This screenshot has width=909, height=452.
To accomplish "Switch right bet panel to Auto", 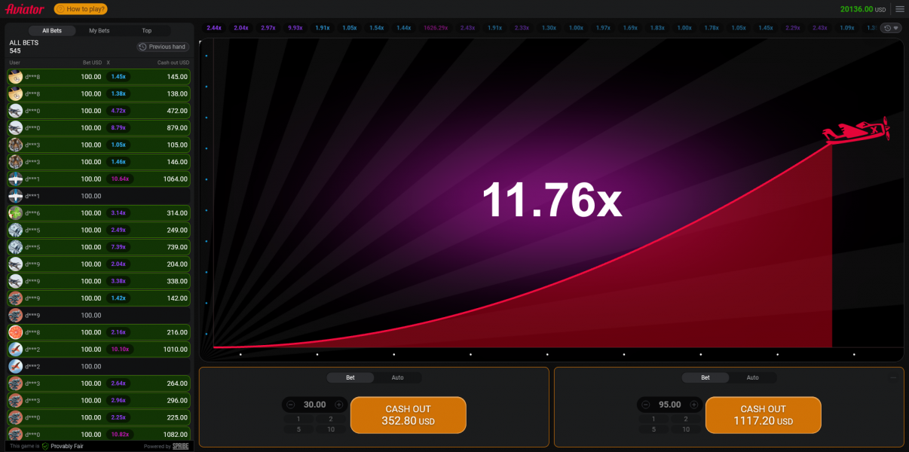I will [752, 377].
